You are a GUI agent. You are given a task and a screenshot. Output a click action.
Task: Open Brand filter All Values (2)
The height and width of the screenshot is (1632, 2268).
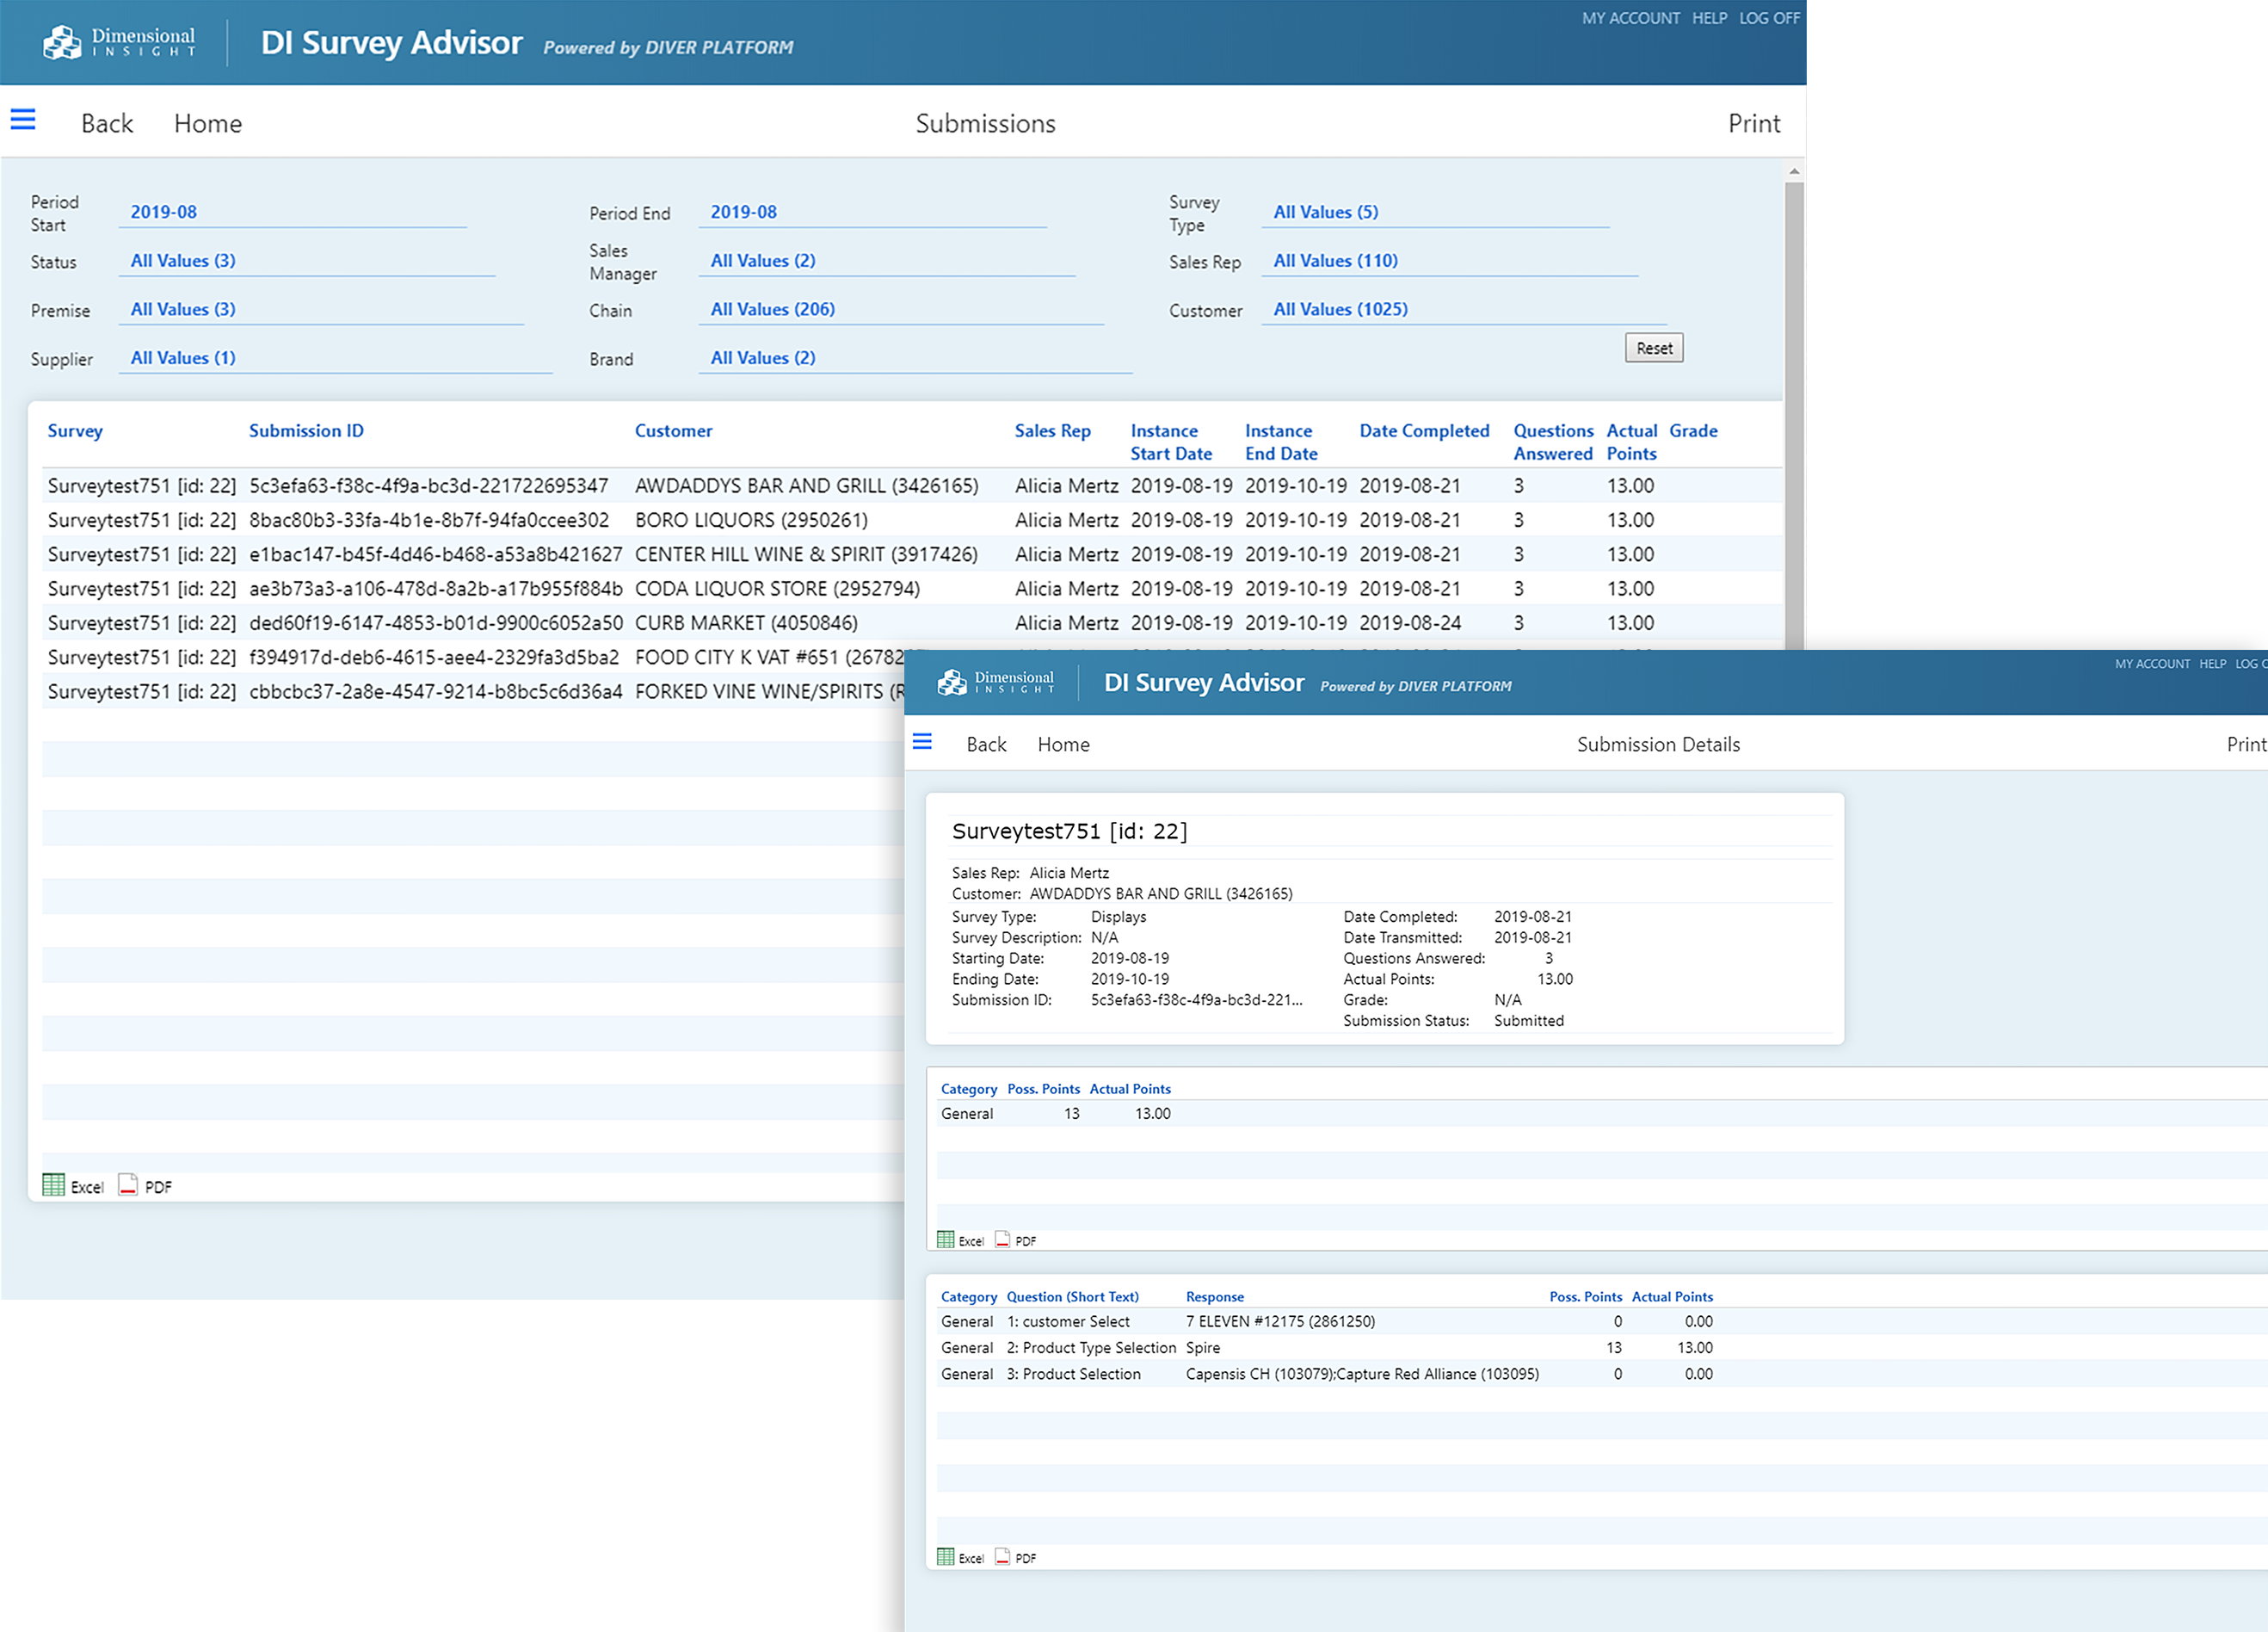(915, 358)
